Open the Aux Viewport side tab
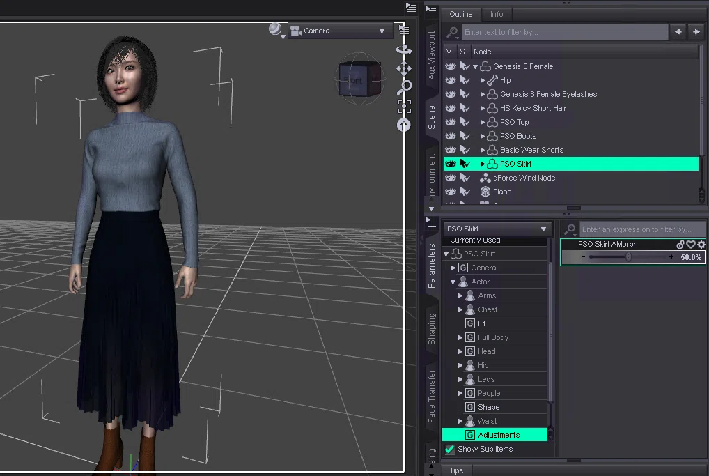 pos(431,55)
